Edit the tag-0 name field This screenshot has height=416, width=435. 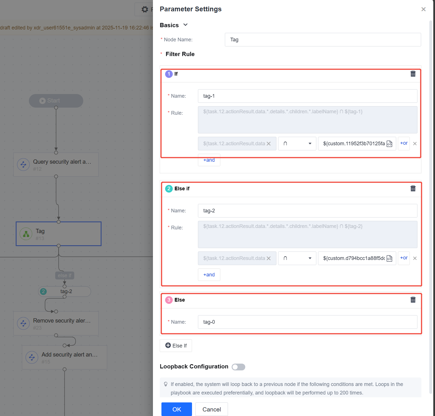pyautogui.click(x=308, y=322)
